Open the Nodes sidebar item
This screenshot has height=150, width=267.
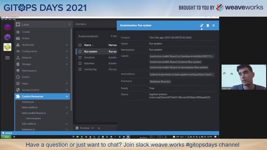25,38
